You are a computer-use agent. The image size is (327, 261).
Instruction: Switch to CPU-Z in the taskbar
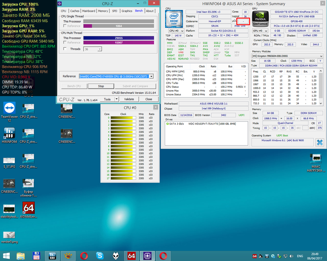(x=147, y=256)
